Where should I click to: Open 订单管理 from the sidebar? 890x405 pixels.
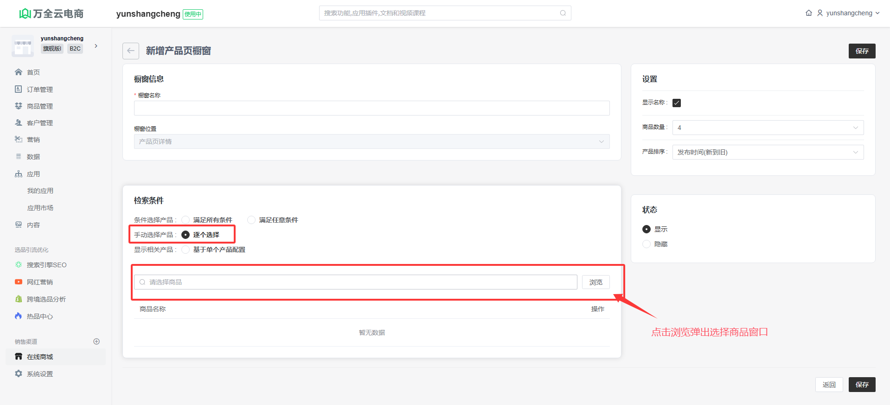39,90
